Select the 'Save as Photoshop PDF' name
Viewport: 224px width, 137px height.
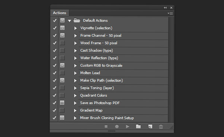click(x=100, y=103)
